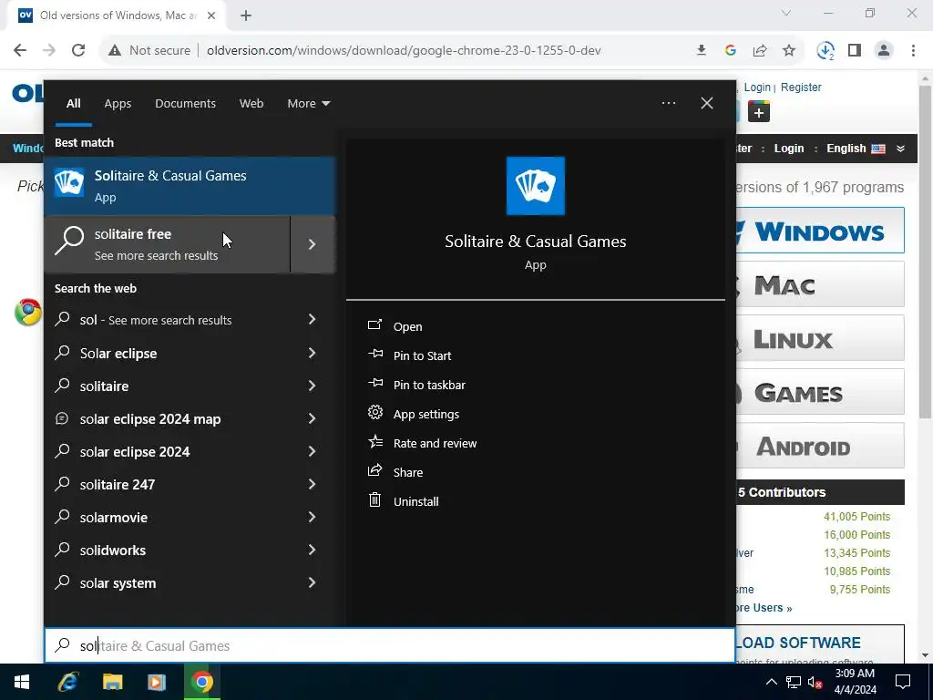Open Solitaire & Casual Games best match
This screenshot has height=700, width=933.
[x=190, y=186]
